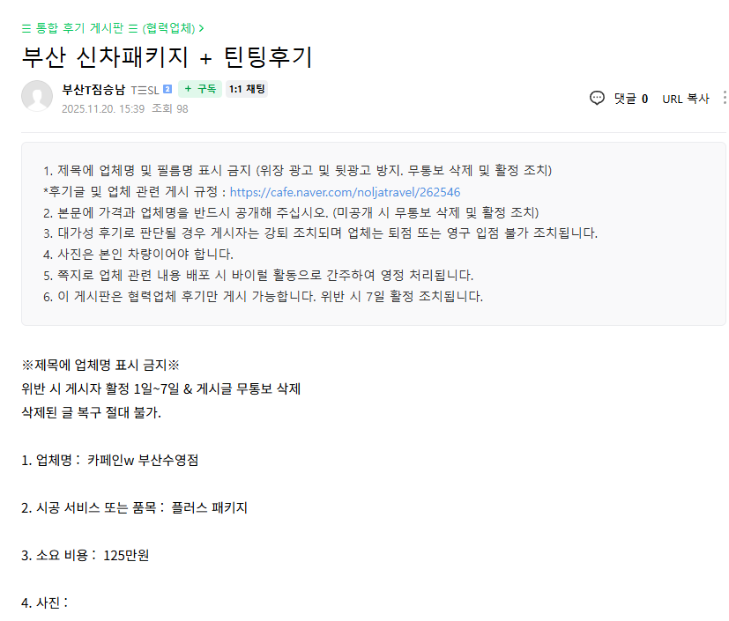Start a 1:1 채팅 with author

point(247,89)
